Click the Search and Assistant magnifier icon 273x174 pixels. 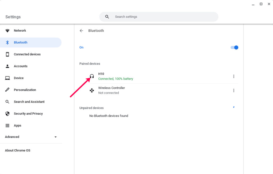click(7, 102)
